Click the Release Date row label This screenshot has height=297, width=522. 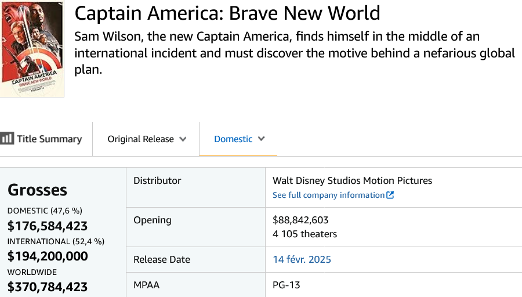tap(162, 259)
